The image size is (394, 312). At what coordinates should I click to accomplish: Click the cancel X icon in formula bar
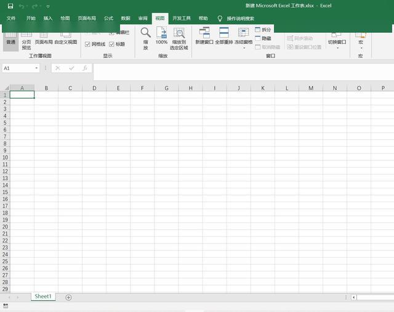[x=58, y=68]
